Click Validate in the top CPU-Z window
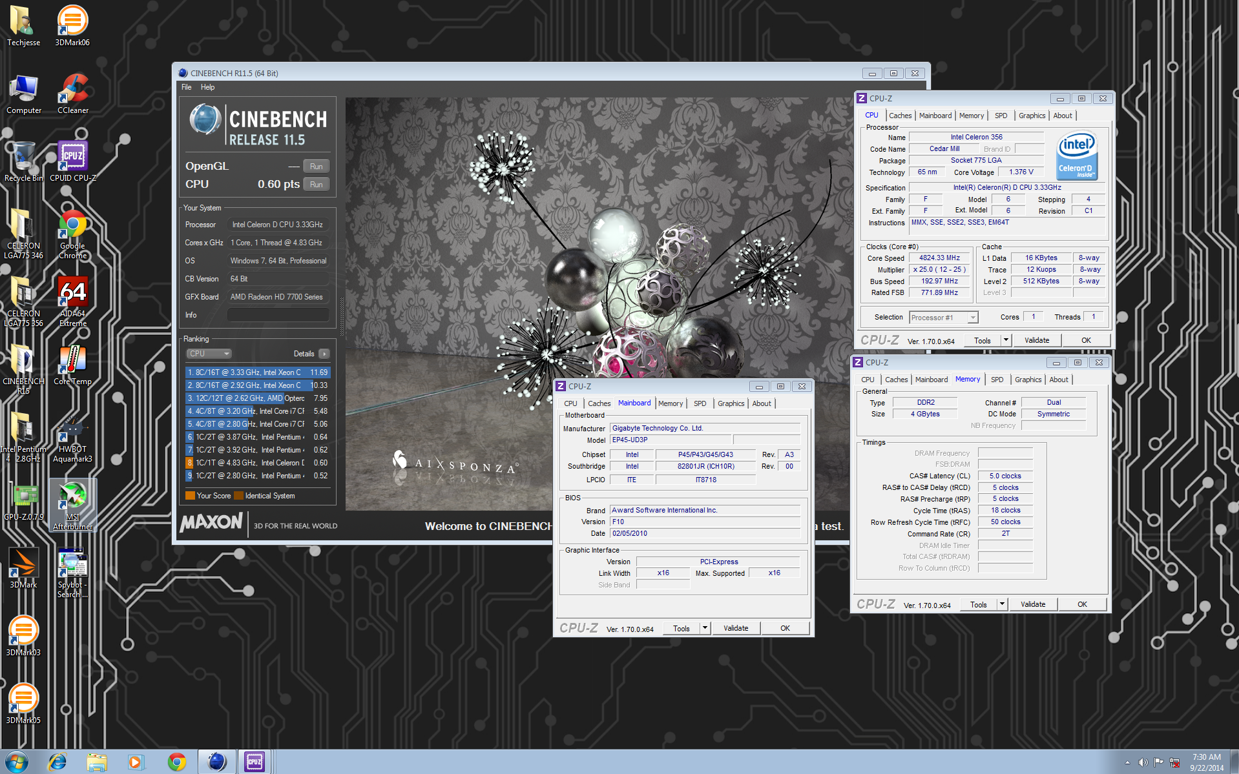 click(x=1037, y=340)
